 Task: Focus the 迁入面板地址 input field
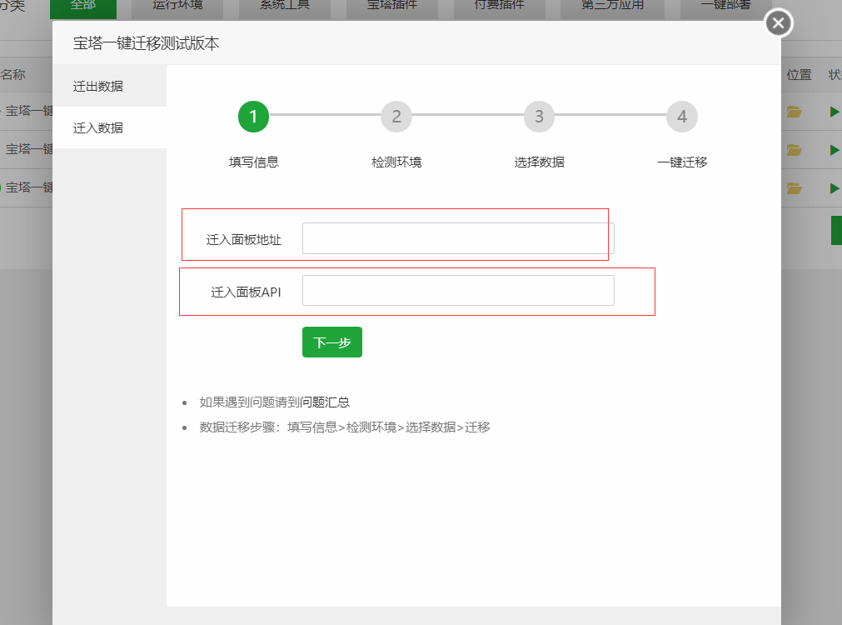[458, 238]
